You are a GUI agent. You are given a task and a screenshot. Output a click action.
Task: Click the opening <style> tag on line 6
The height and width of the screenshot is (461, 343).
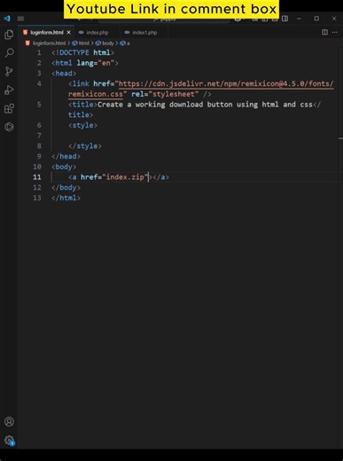pos(82,125)
